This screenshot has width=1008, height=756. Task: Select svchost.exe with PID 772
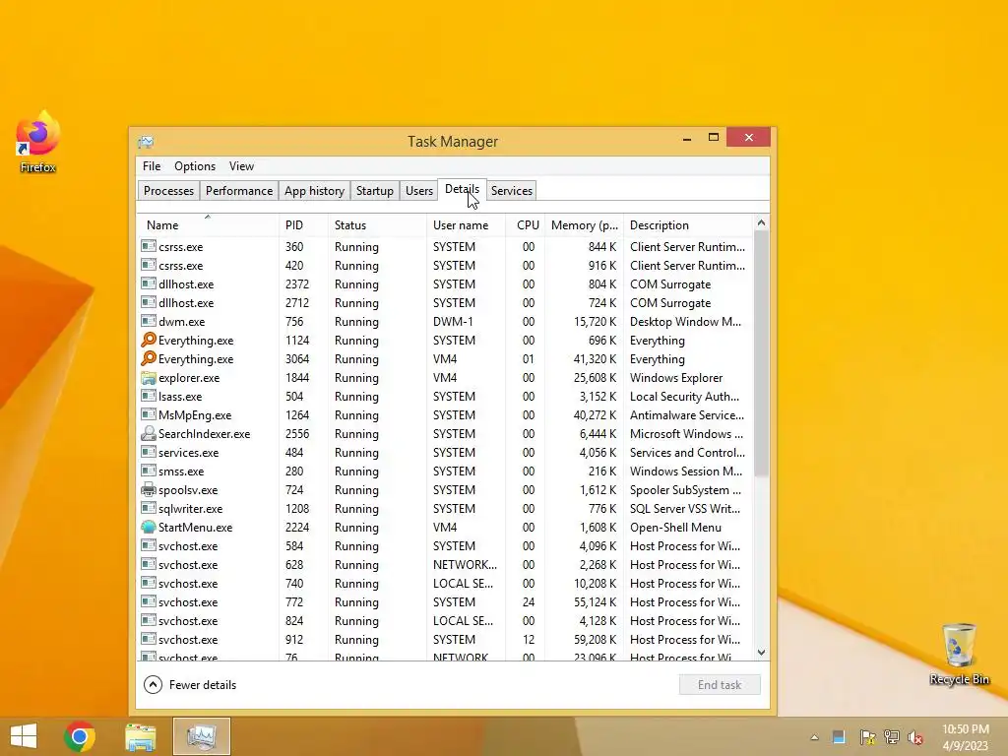[445, 601]
